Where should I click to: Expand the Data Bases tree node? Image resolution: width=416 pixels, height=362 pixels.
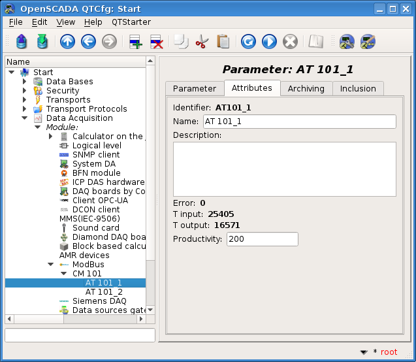(24, 82)
